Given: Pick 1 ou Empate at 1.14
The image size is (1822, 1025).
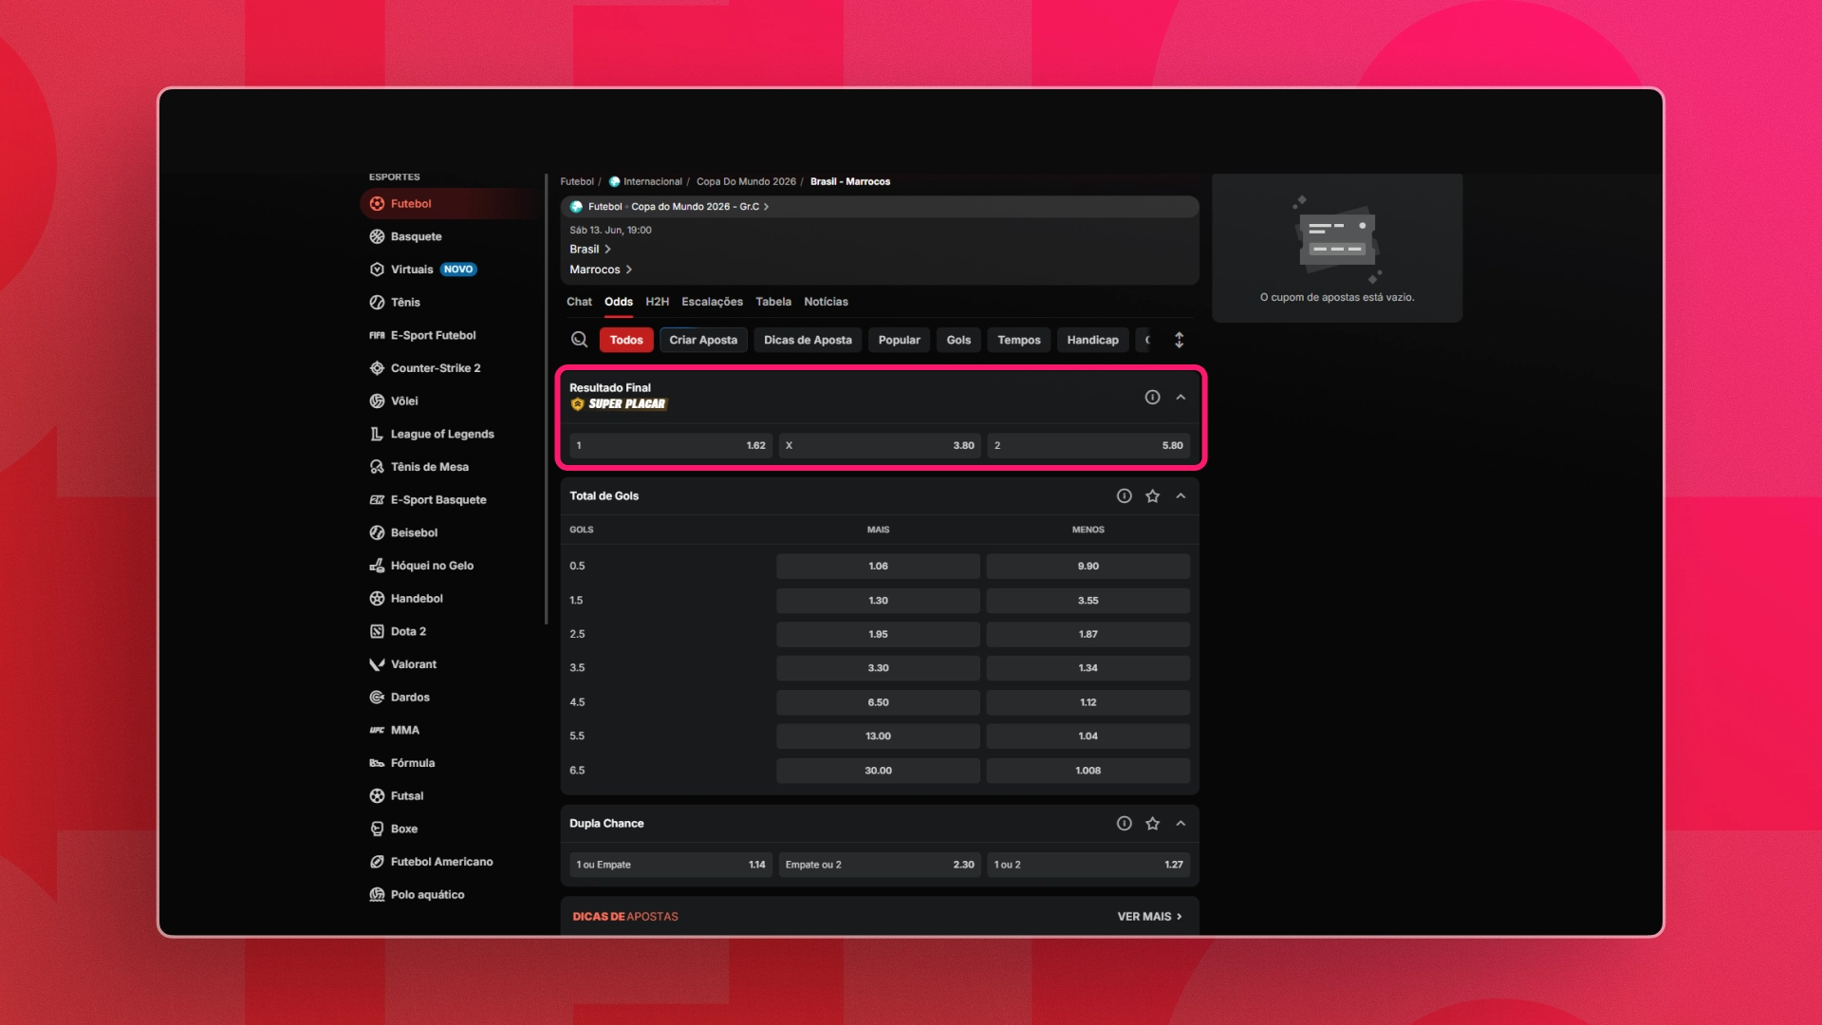Looking at the screenshot, I should (671, 865).
